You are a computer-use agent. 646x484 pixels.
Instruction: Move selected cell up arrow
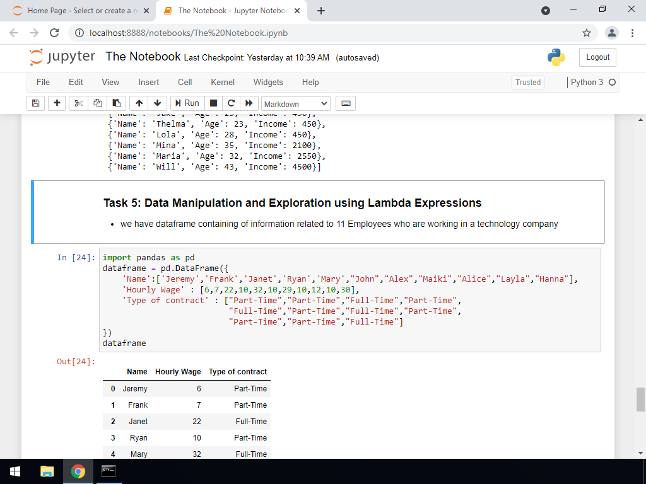click(x=139, y=103)
